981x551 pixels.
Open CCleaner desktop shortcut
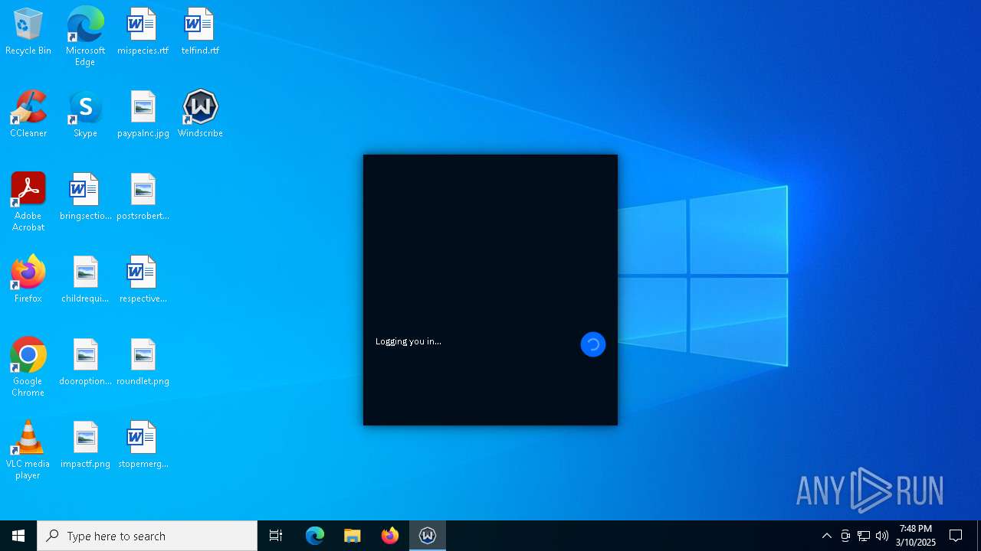click(28, 114)
